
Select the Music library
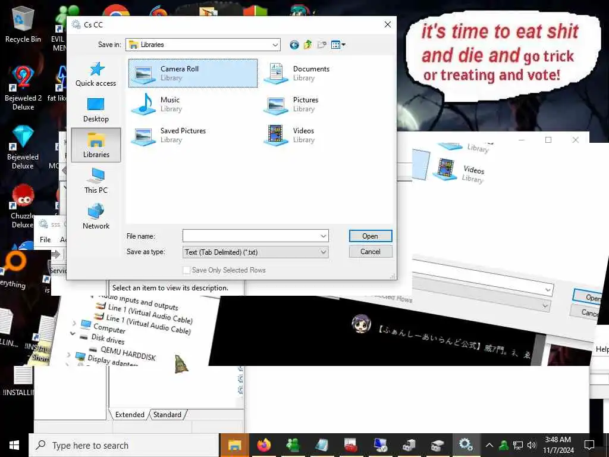[x=157, y=104]
